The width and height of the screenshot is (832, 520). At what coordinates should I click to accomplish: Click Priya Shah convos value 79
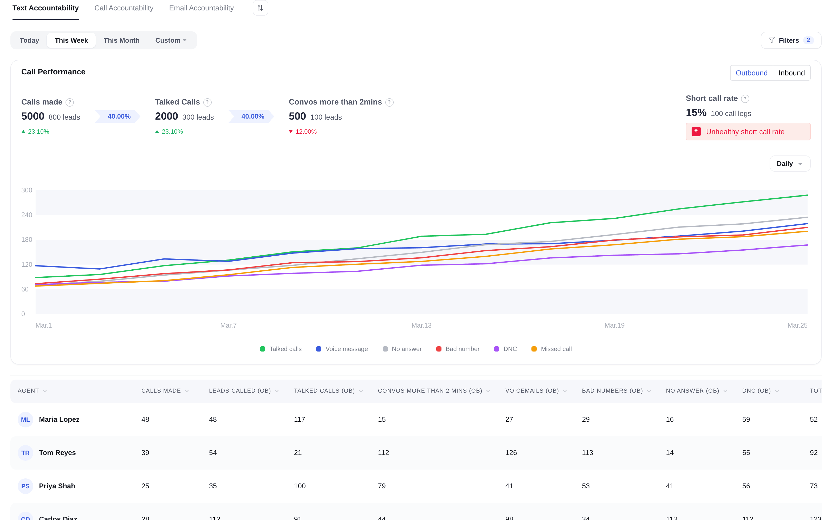tap(382, 486)
